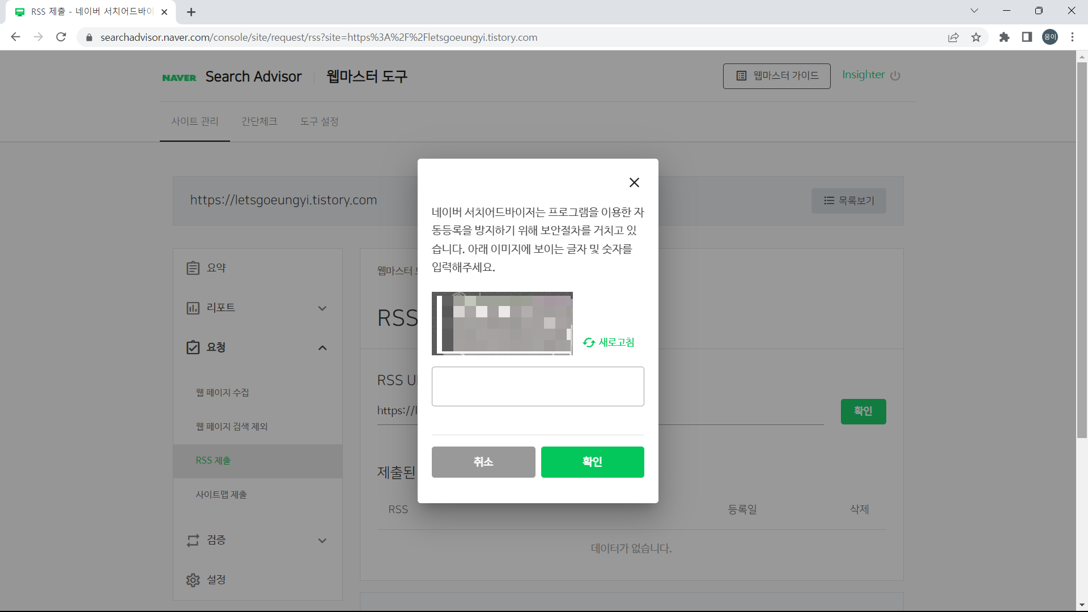Click the captcha text input field
1088x612 pixels.
tap(537, 386)
